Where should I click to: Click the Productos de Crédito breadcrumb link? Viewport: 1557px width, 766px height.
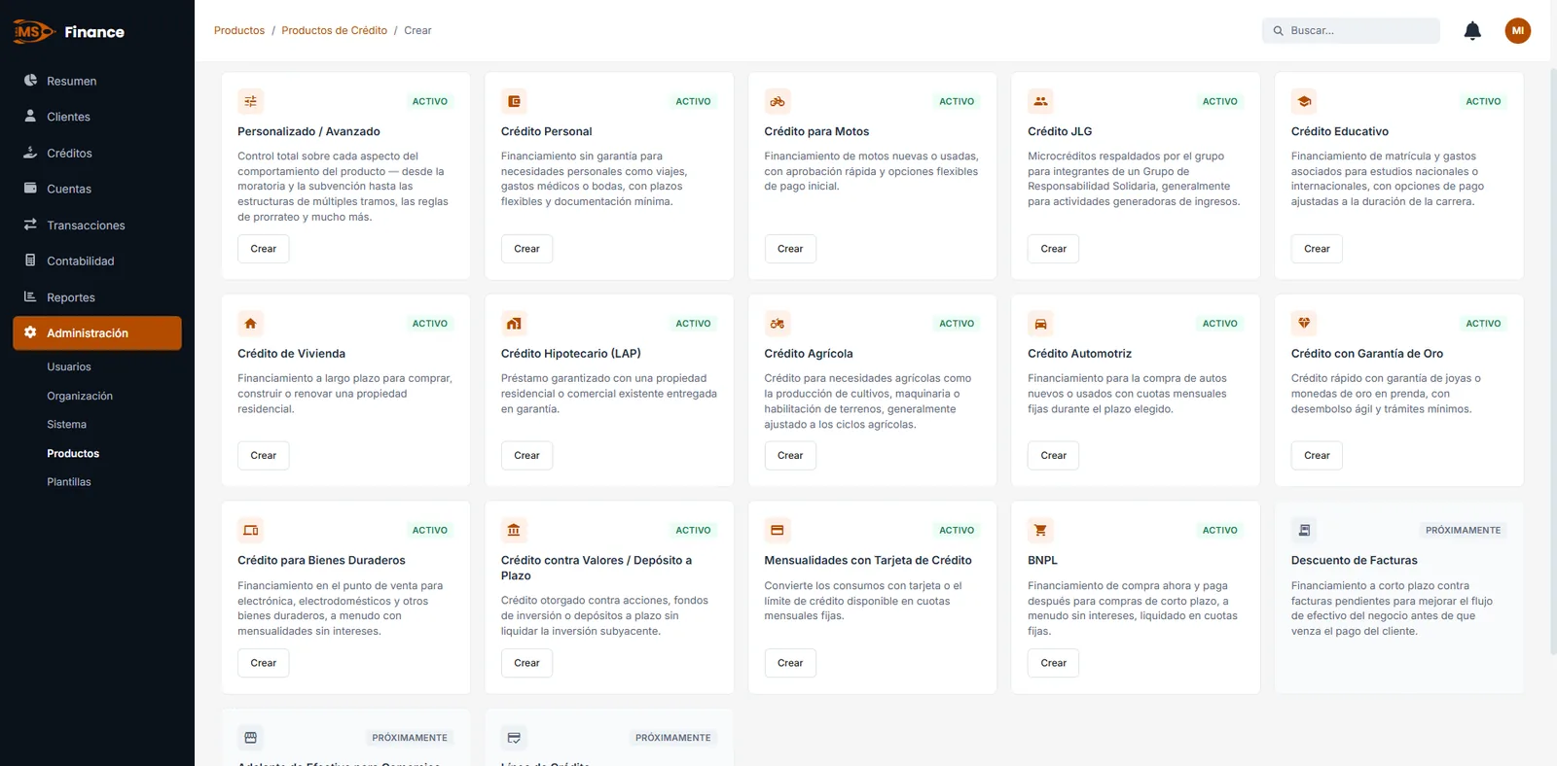click(x=334, y=31)
